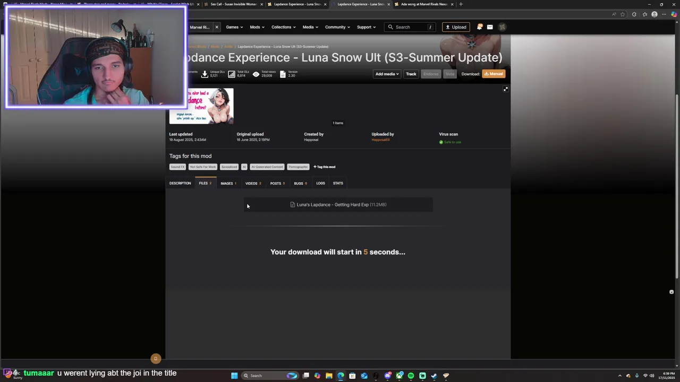Expand the fullscreen gallery icon
This screenshot has height=382, width=680.
click(506, 89)
